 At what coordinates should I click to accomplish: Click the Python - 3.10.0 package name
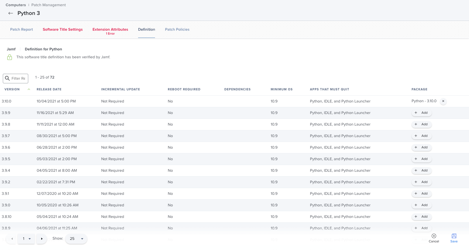[x=424, y=101]
